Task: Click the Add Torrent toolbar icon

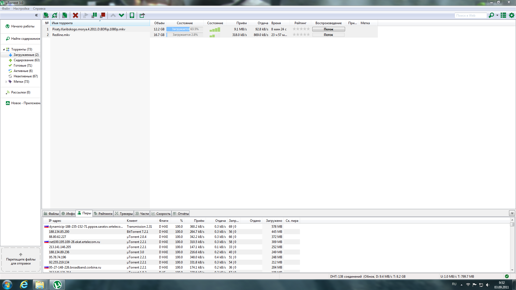Action: click(46, 15)
